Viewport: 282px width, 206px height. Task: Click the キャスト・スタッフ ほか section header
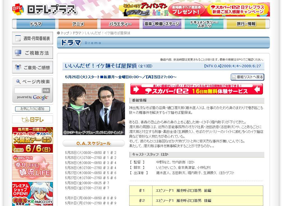197,154
